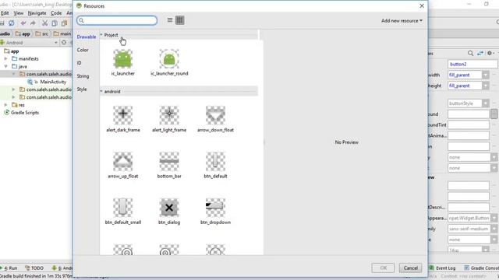499x280 pixels.
Task: Open the String resource tab
Action: (83, 76)
